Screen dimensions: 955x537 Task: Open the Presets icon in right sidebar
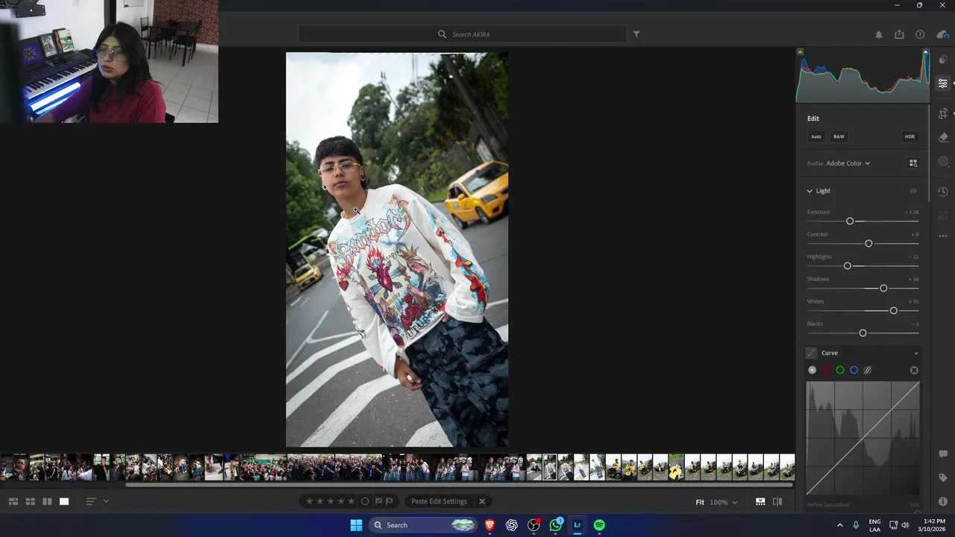943,59
